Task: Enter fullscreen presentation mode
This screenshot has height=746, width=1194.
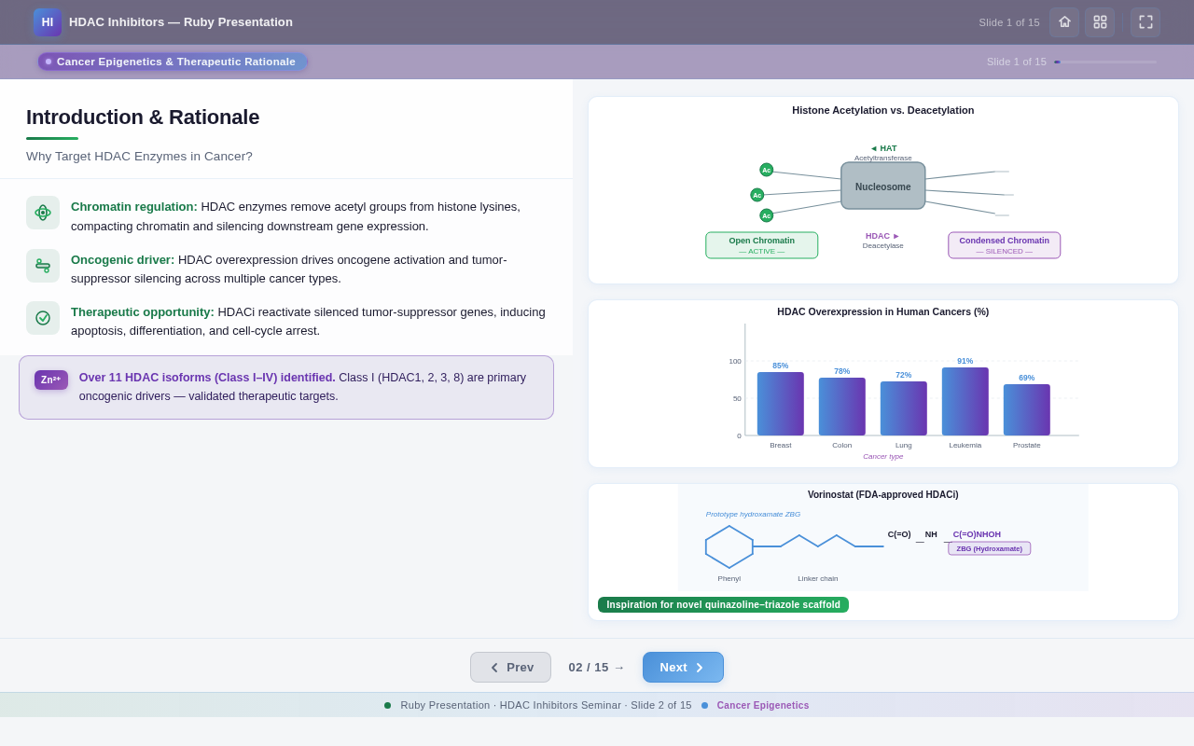Action: [x=1145, y=22]
